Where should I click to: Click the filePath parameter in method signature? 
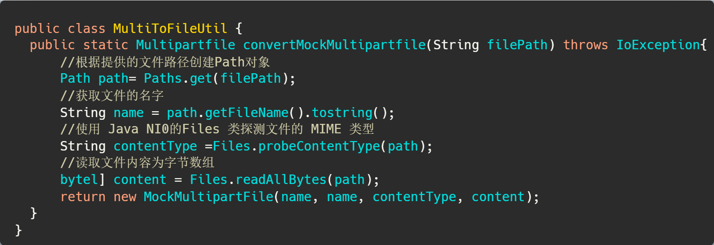517,45
